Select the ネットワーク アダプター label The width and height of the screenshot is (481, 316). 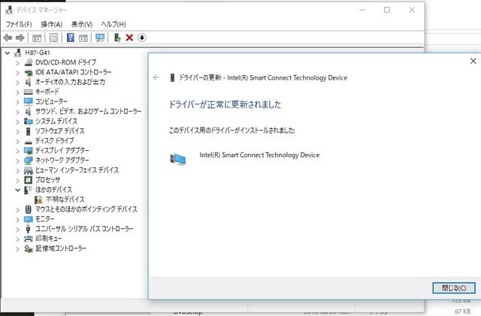click(x=62, y=160)
